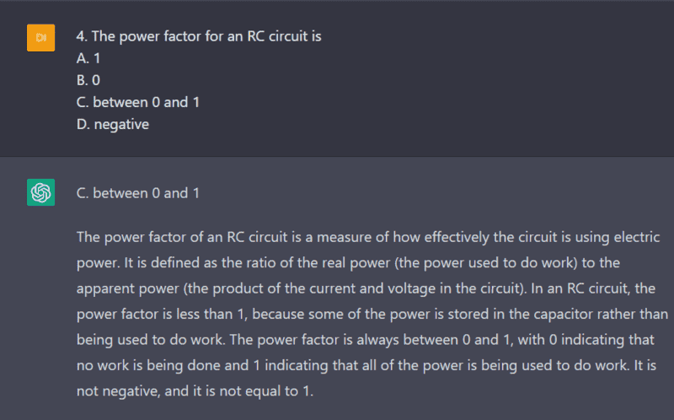The width and height of the screenshot is (674, 420).
Task: Click the final line "not negative, and it is not equal to 1."
Action: click(195, 393)
